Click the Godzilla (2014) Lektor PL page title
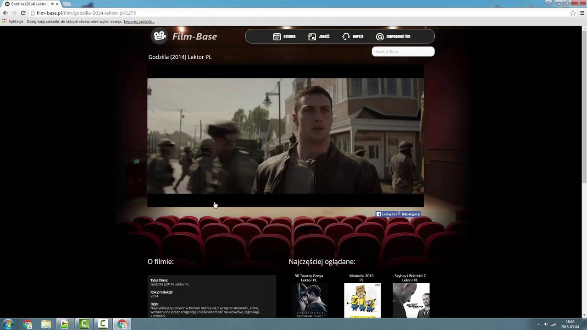The width and height of the screenshot is (587, 330). point(180,57)
